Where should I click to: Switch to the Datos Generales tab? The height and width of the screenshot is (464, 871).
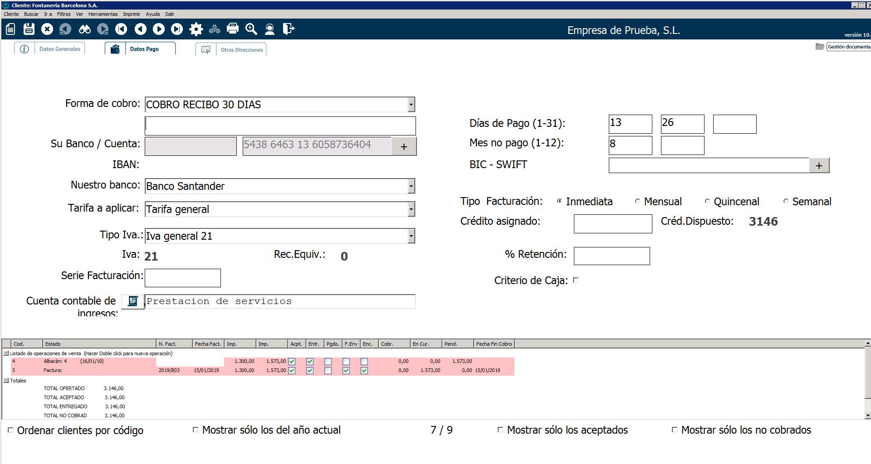point(59,49)
